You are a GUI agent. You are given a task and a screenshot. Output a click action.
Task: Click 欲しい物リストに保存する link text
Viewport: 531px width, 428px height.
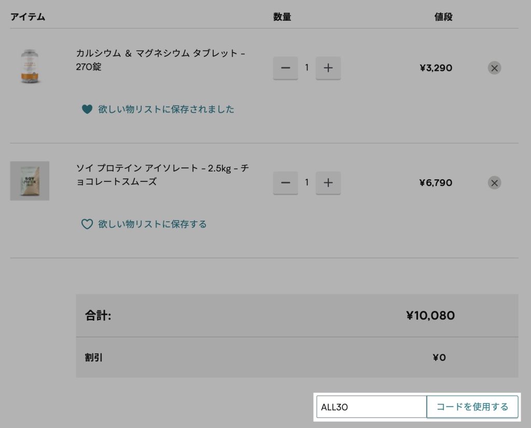pos(152,224)
